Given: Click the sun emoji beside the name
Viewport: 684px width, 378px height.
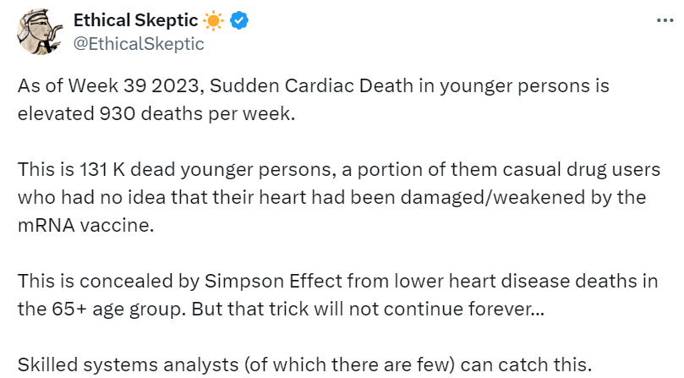Looking at the screenshot, I should pyautogui.click(x=211, y=20).
